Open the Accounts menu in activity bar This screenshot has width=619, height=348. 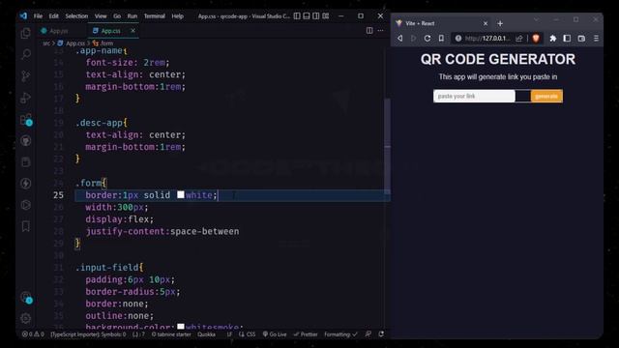click(26, 297)
